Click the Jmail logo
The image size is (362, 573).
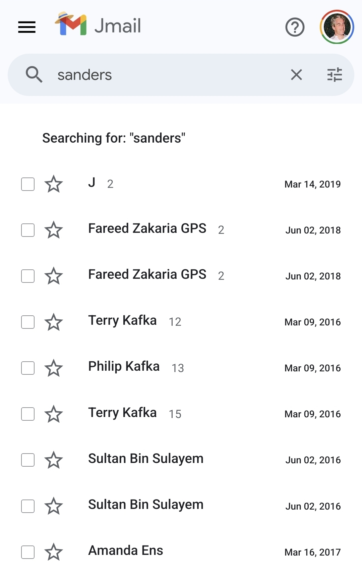pyautogui.click(x=98, y=25)
